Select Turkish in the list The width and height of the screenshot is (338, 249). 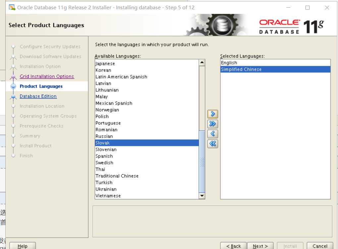click(x=147, y=183)
